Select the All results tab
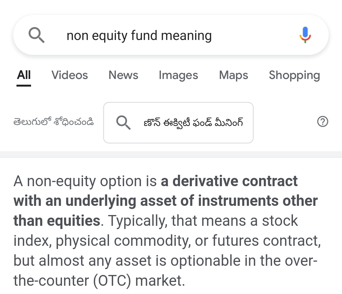Viewport: 342px width, 294px height. 24,75
